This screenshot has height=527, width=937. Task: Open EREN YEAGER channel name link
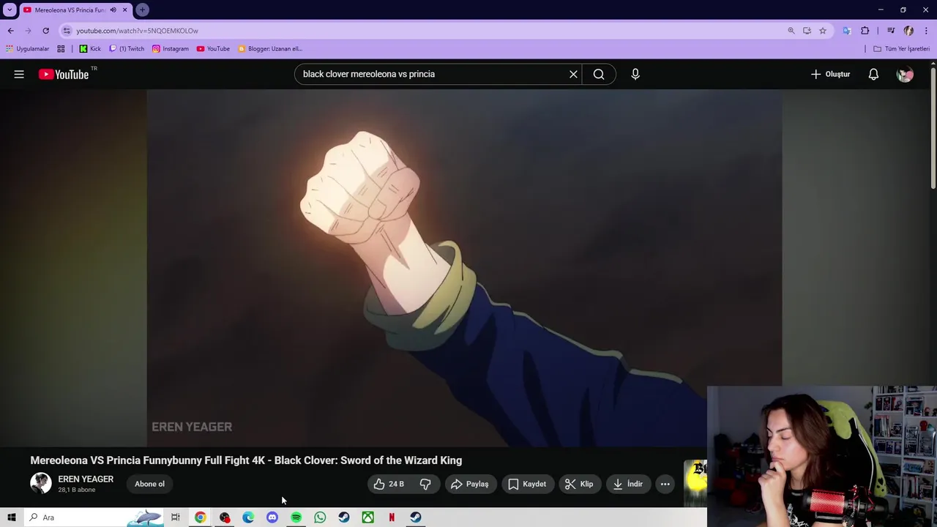(86, 479)
